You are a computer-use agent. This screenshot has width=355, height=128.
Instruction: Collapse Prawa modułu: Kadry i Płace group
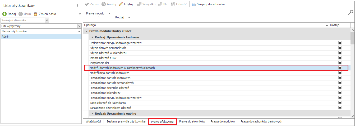86,31
